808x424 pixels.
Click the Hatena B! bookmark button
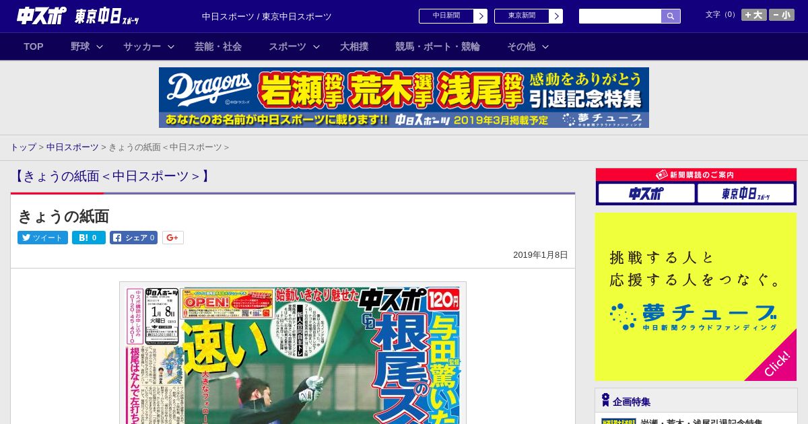coord(89,238)
